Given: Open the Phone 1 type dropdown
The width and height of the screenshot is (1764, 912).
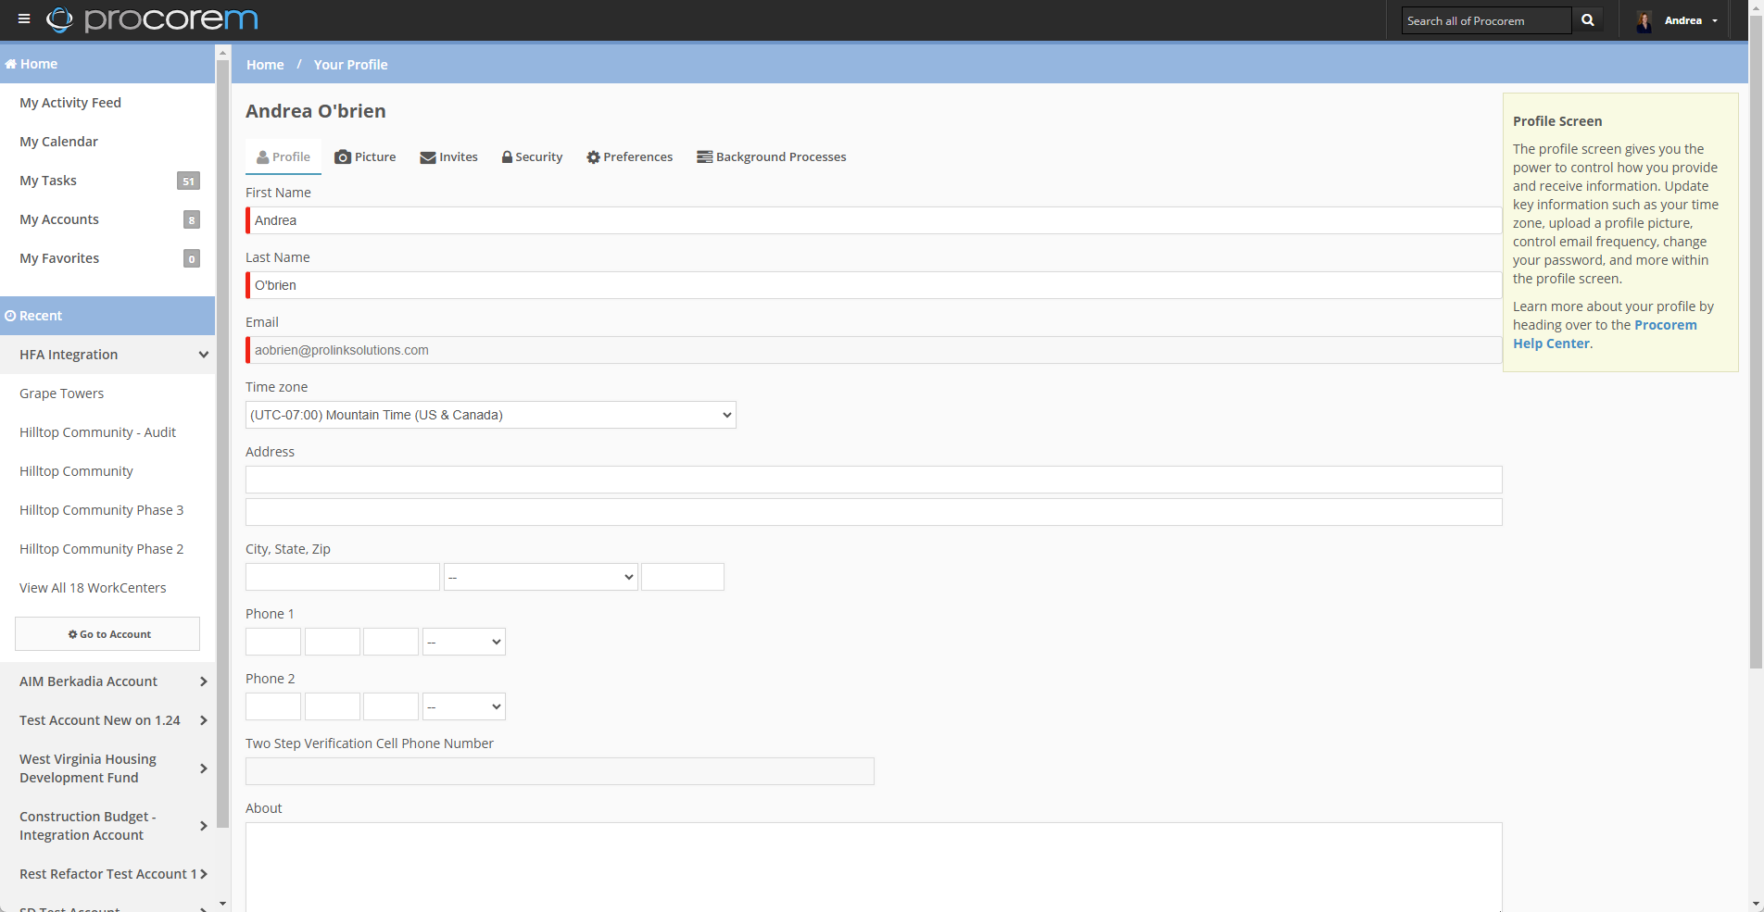Looking at the screenshot, I should (x=464, y=642).
